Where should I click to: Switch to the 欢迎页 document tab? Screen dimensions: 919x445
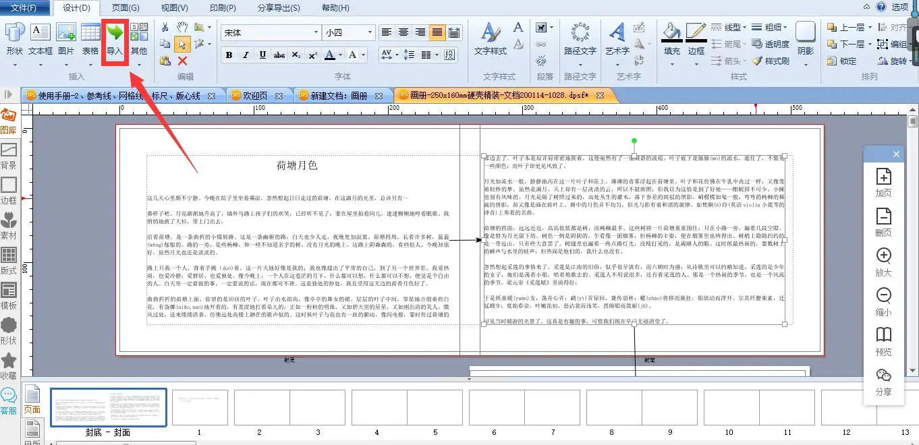254,96
